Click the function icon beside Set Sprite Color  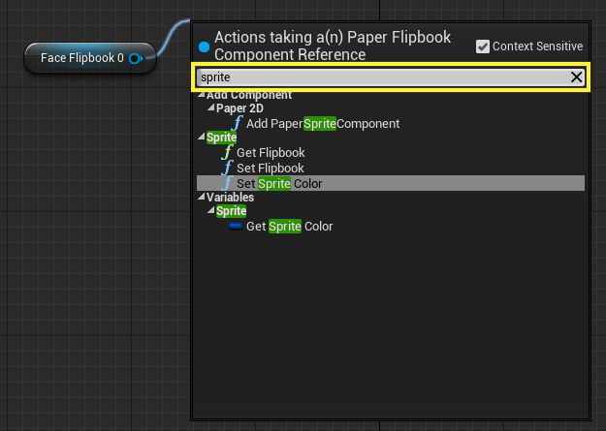(227, 183)
